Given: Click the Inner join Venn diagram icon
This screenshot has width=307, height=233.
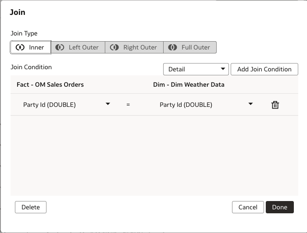Looking at the screenshot, I should click(20, 47).
